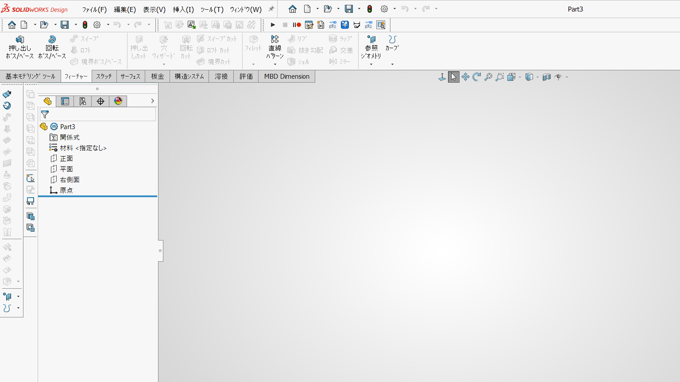This screenshot has height=382, width=680.
Task: Click the enabled text annotation icon with green arrow
Action: [x=192, y=25]
